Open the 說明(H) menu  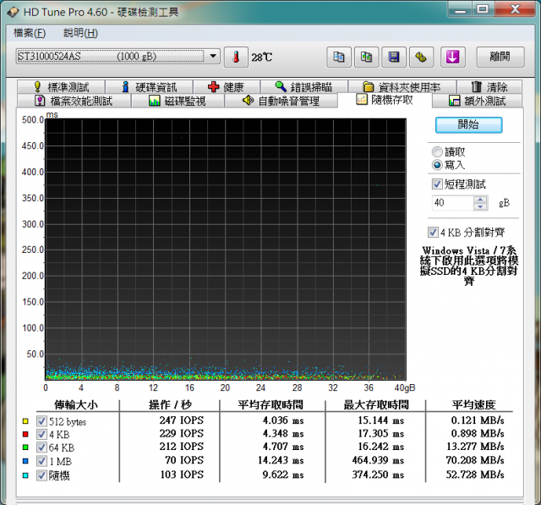tap(81, 33)
